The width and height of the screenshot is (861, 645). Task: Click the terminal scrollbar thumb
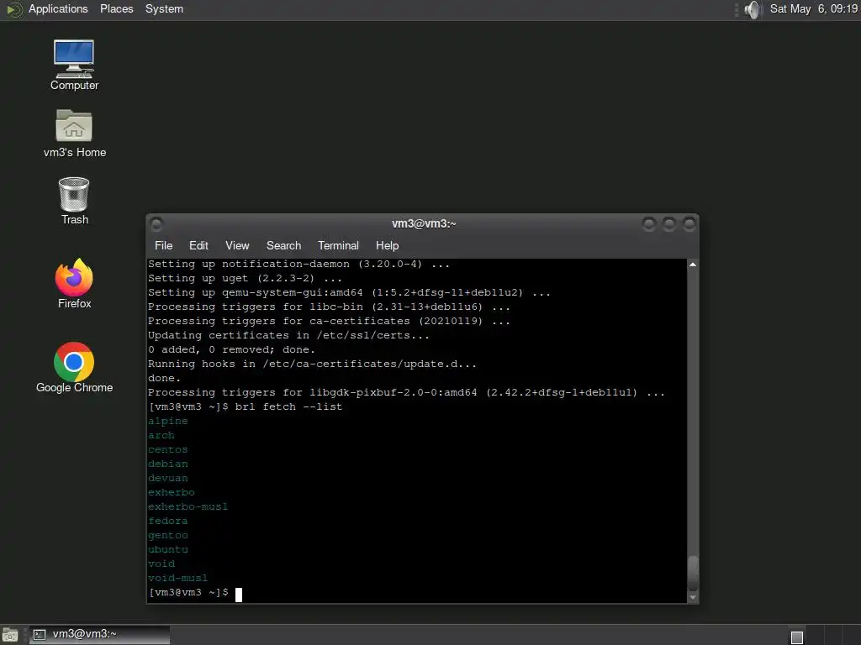693,573
